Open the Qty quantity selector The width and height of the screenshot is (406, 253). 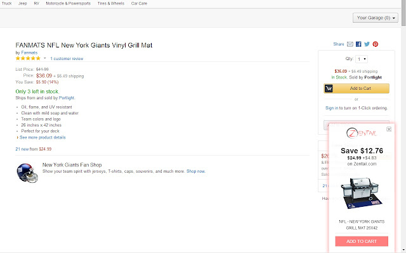click(x=362, y=59)
